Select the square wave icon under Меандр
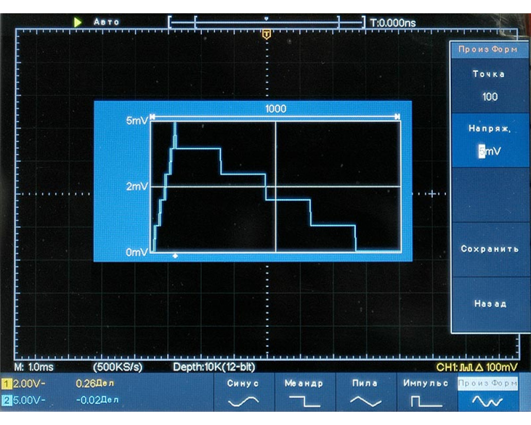This screenshot has width=531, height=425. (305, 402)
